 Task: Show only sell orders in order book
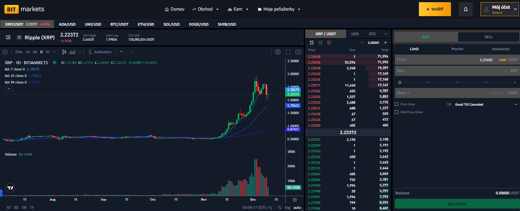329,43
